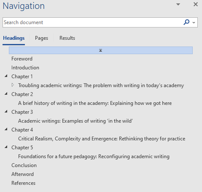This screenshot has width=202, height=192.
Task: Open the Navigation pane task options arrow
Action: (x=178, y=5)
